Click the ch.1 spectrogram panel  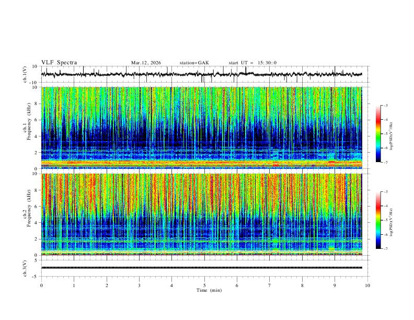pyautogui.click(x=204, y=128)
